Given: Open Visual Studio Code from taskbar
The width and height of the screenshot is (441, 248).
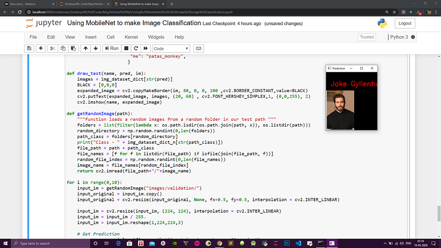Looking at the screenshot, I should (x=298, y=243).
